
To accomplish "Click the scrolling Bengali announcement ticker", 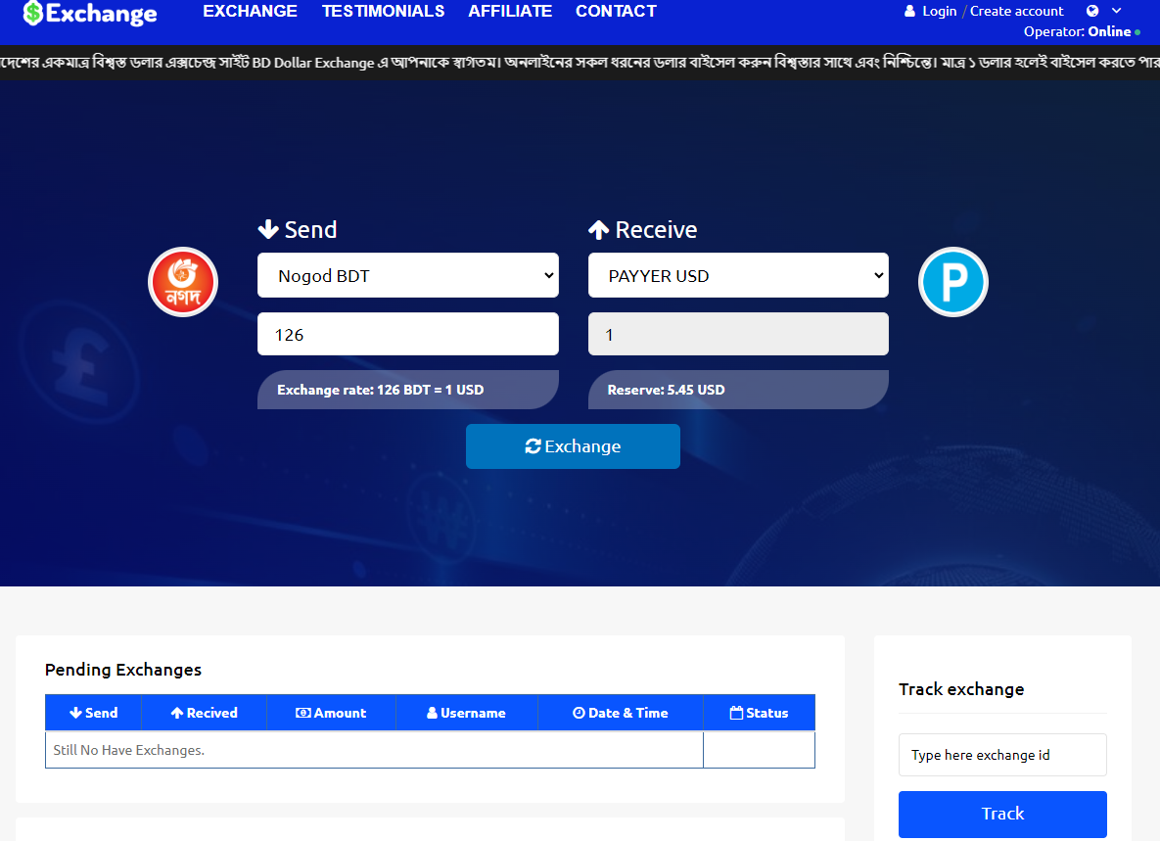I will pyautogui.click(x=580, y=63).
